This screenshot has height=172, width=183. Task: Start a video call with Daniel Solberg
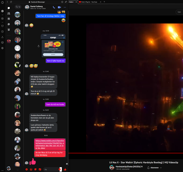59,7
